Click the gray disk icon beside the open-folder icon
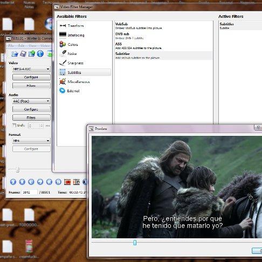262x262 pixels. point(23,53)
